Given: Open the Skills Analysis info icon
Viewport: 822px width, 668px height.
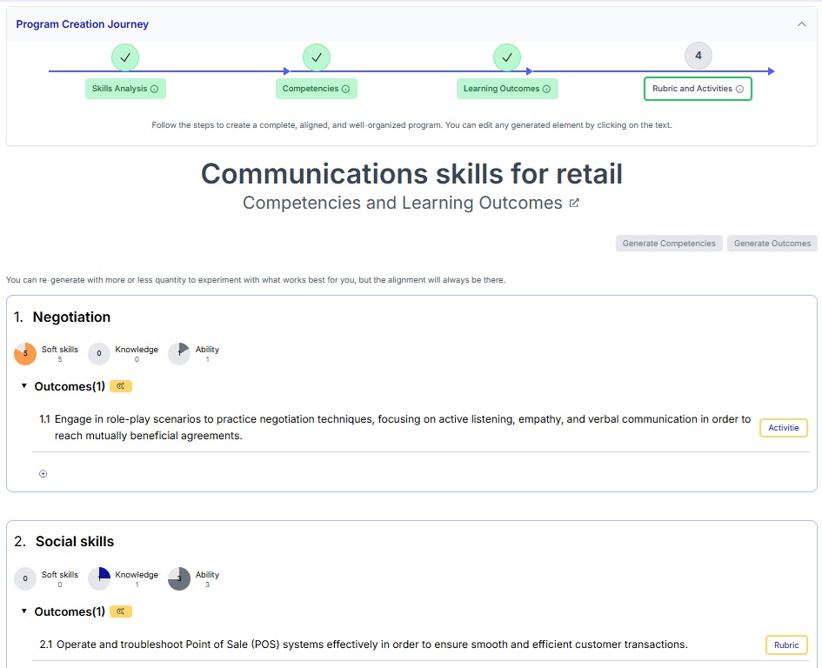Looking at the screenshot, I should [154, 89].
